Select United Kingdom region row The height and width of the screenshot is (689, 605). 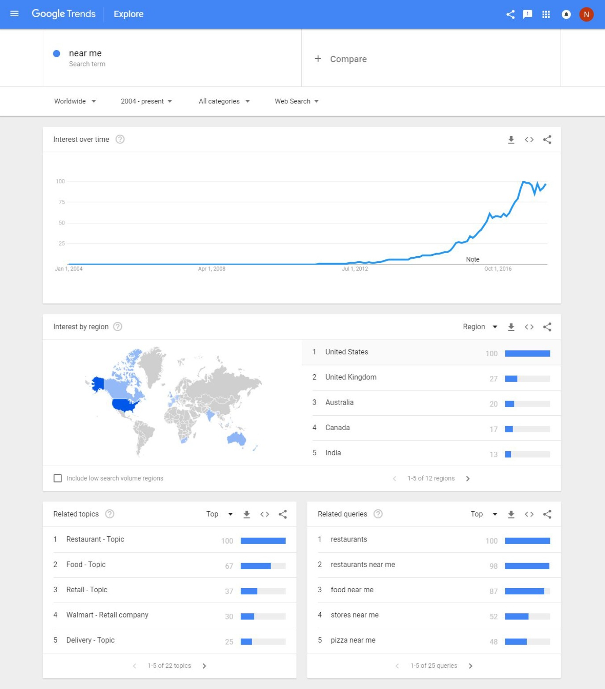pos(431,378)
